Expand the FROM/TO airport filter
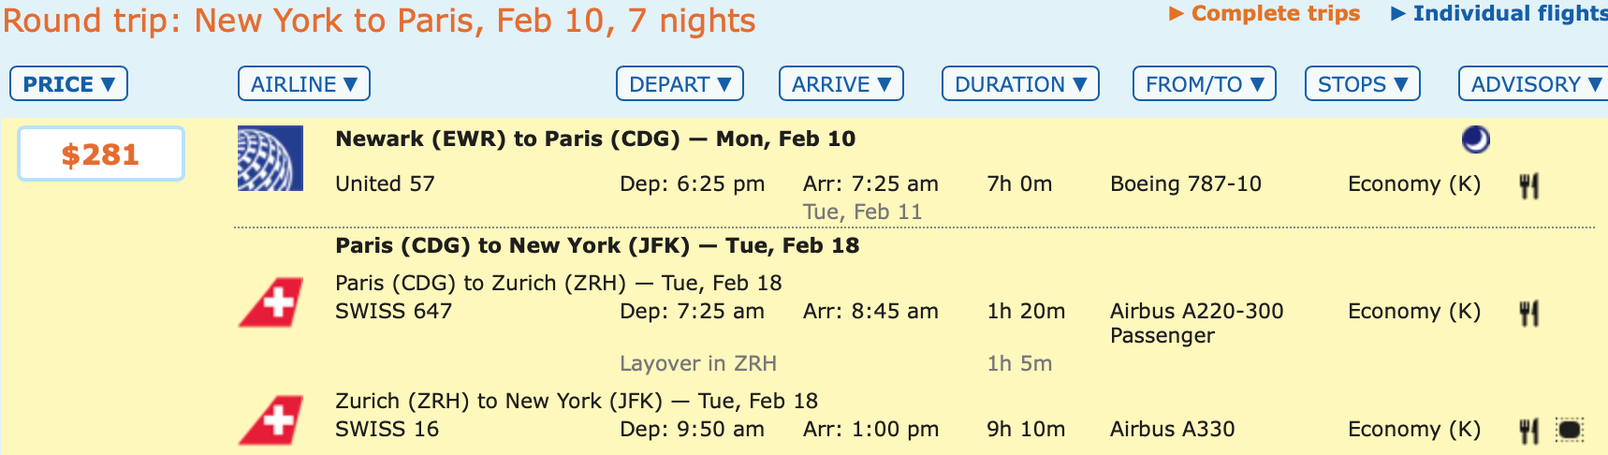Screen dimensions: 1608x455 coord(1205,84)
